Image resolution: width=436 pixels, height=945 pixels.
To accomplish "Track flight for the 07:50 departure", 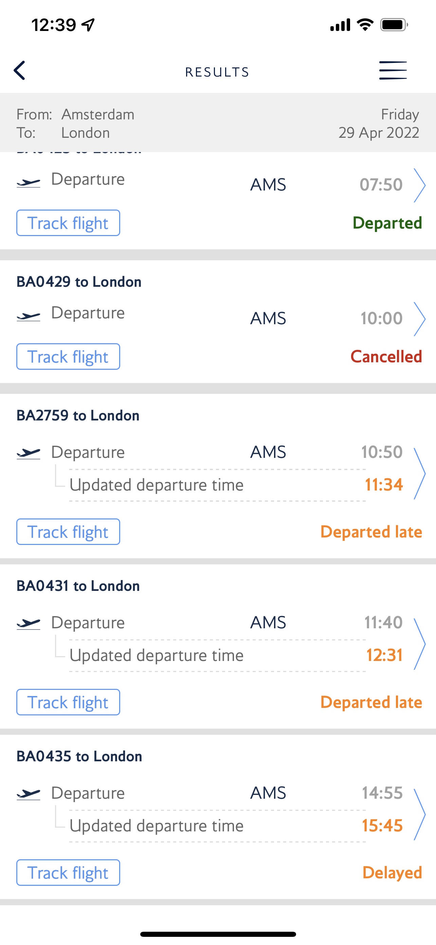I will (68, 223).
